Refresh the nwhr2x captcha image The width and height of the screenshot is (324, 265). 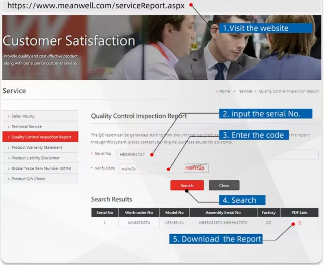[x=196, y=168]
